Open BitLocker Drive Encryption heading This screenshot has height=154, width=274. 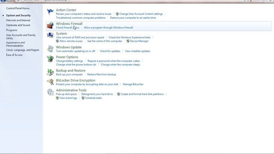(x=76, y=80)
